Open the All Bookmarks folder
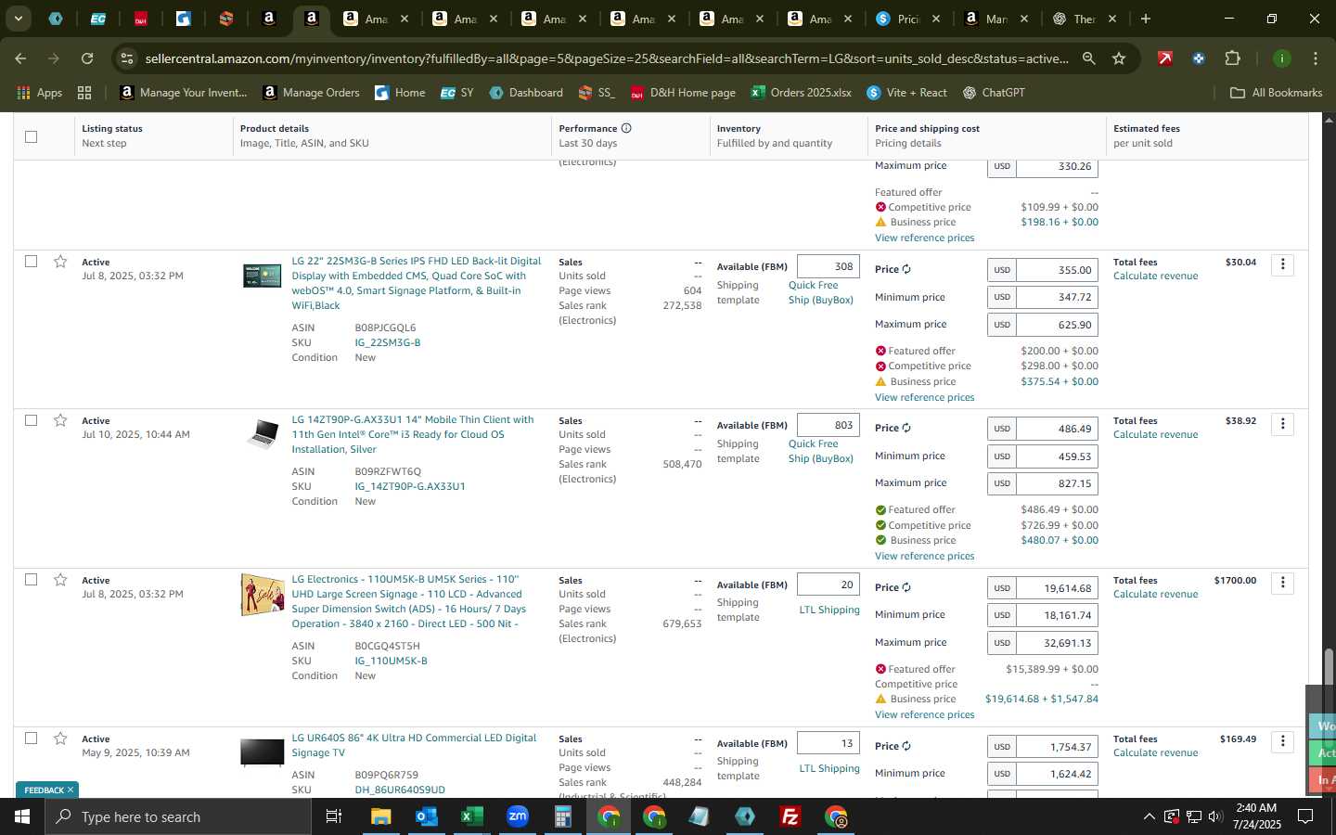 click(x=1276, y=93)
